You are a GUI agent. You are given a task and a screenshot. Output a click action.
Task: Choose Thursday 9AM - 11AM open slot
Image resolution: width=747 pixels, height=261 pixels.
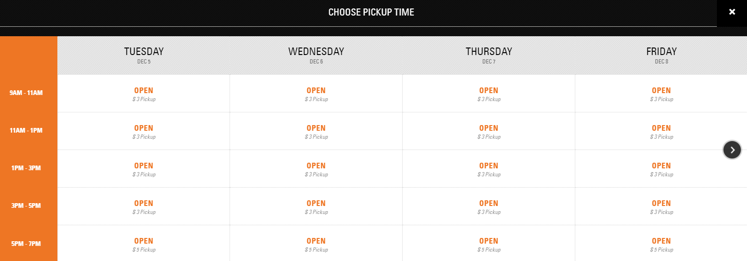point(489,94)
